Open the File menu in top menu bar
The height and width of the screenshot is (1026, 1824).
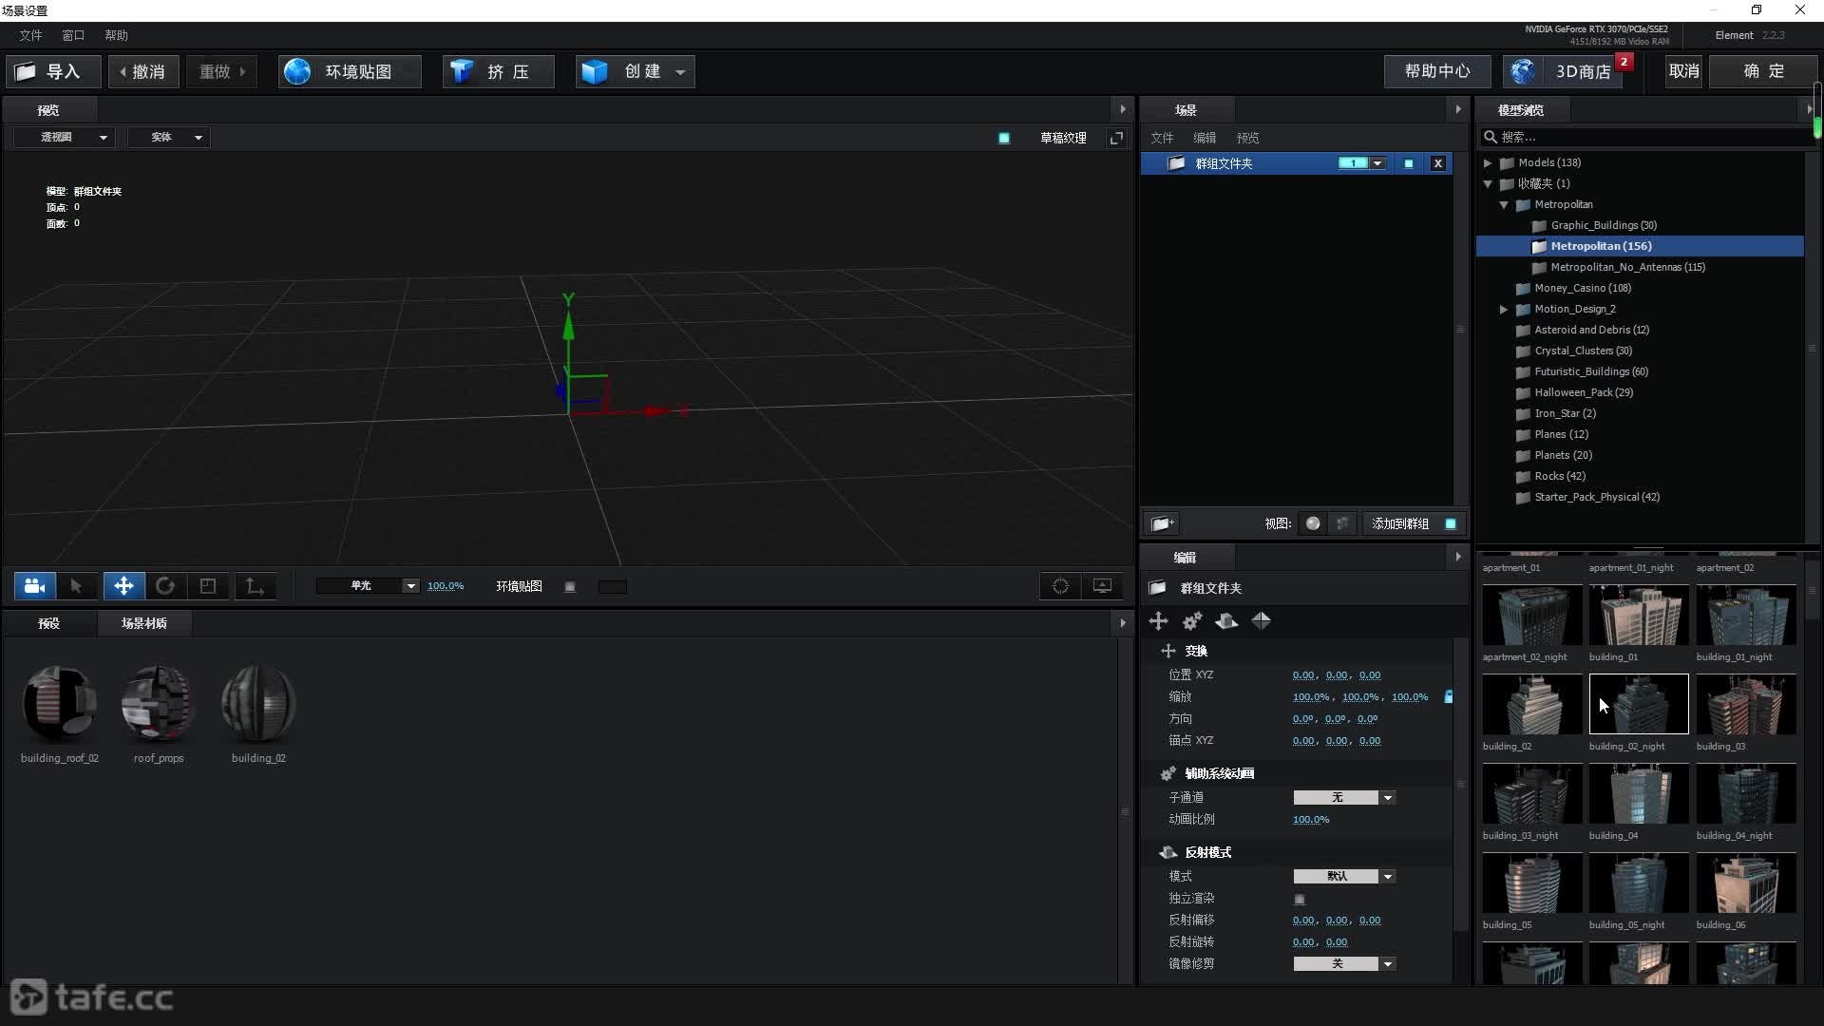(x=30, y=35)
